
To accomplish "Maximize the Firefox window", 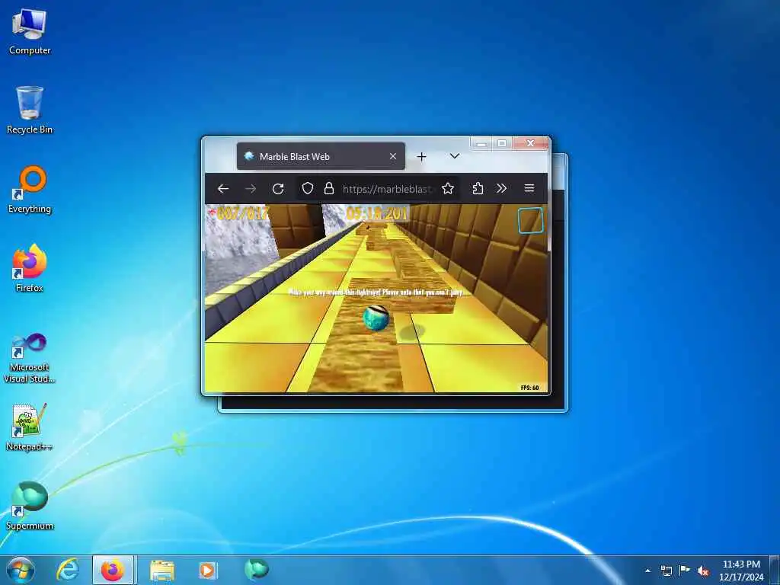I will tap(502, 144).
